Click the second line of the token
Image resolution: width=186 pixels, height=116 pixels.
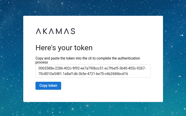point(83,74)
